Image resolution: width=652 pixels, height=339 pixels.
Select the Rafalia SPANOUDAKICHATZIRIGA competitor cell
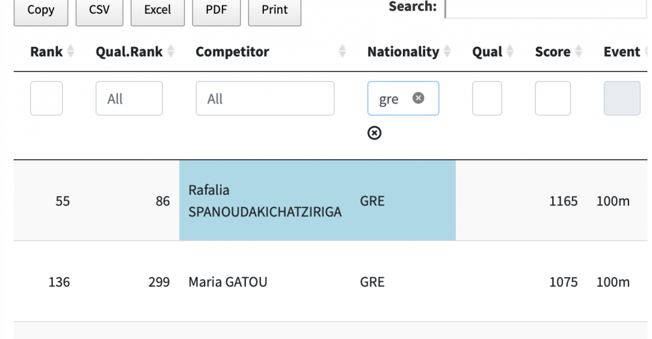pos(265,201)
